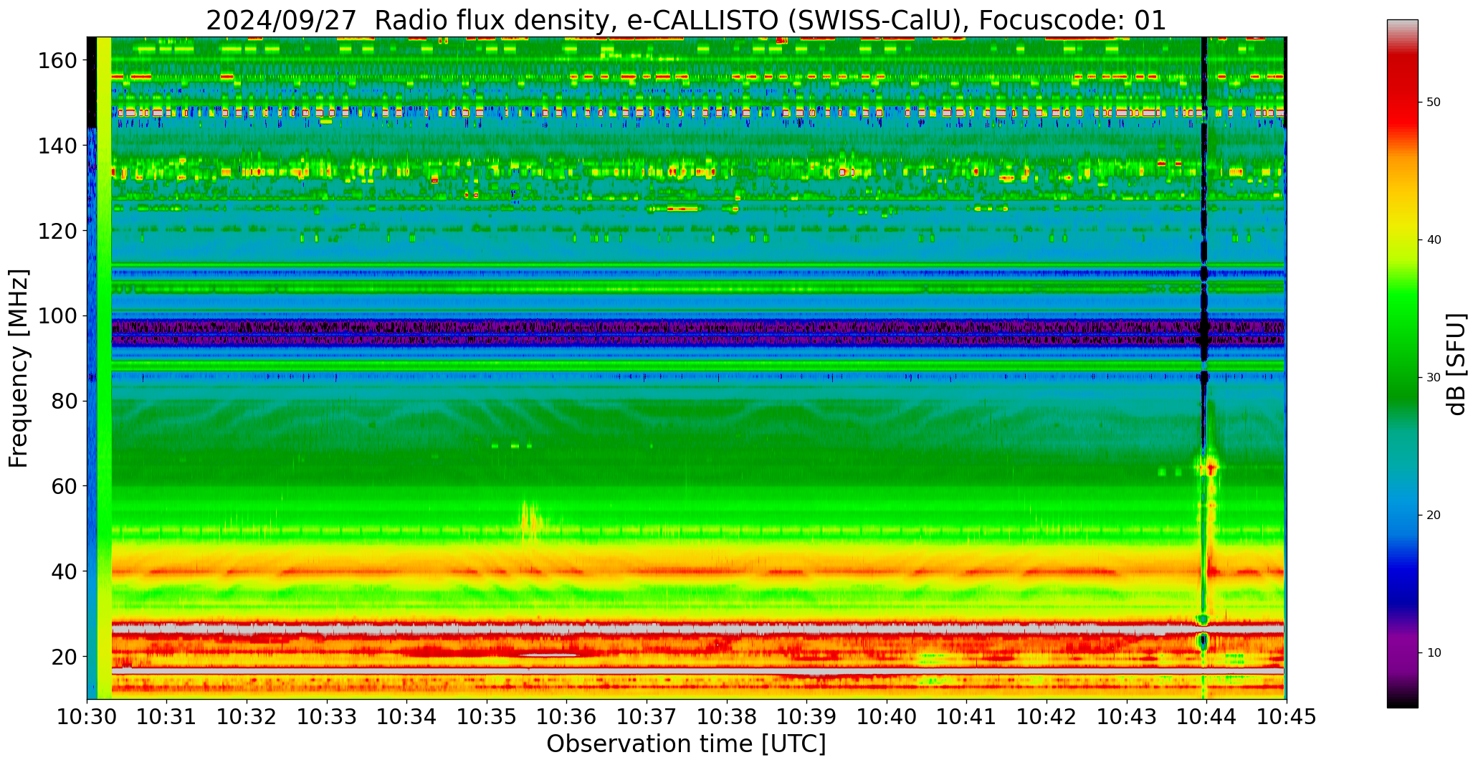Image resolution: width=1478 pixels, height=765 pixels.
Task: Click the colorbar 40 dB tick label
Action: [1434, 240]
